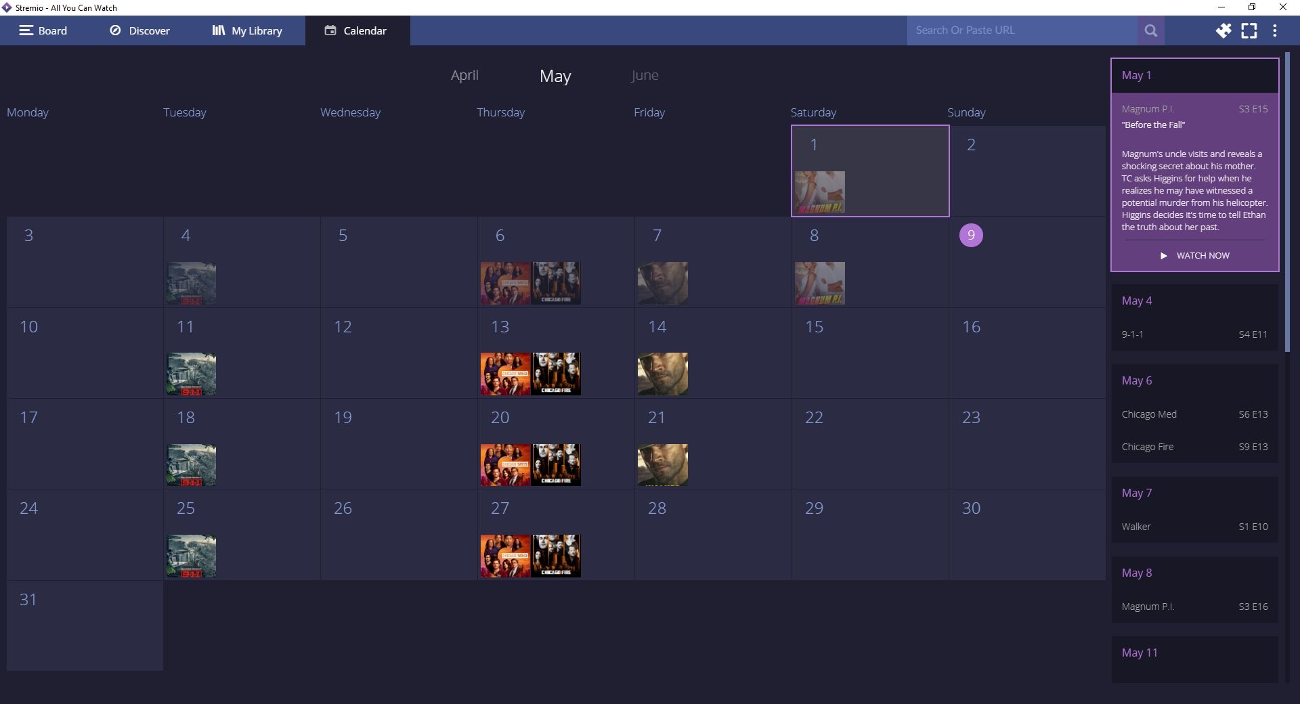
Task: Click Walker poster on May 7
Action: click(662, 283)
